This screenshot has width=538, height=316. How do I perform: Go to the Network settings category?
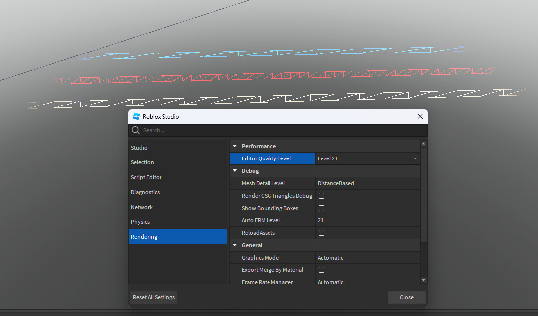coord(142,207)
